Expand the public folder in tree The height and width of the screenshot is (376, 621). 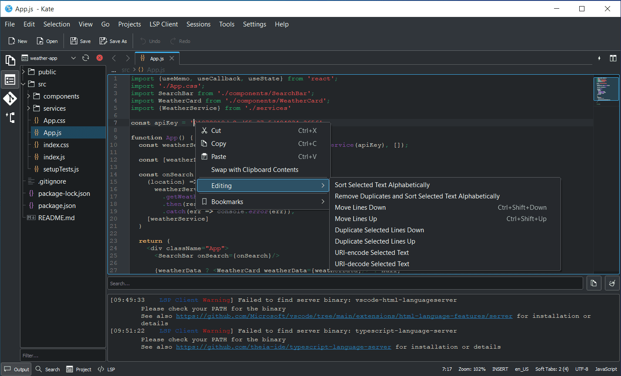click(23, 72)
